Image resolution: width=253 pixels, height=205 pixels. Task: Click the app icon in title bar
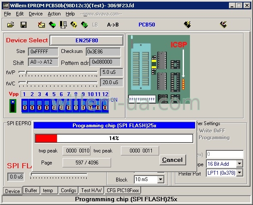[x=6, y=6]
